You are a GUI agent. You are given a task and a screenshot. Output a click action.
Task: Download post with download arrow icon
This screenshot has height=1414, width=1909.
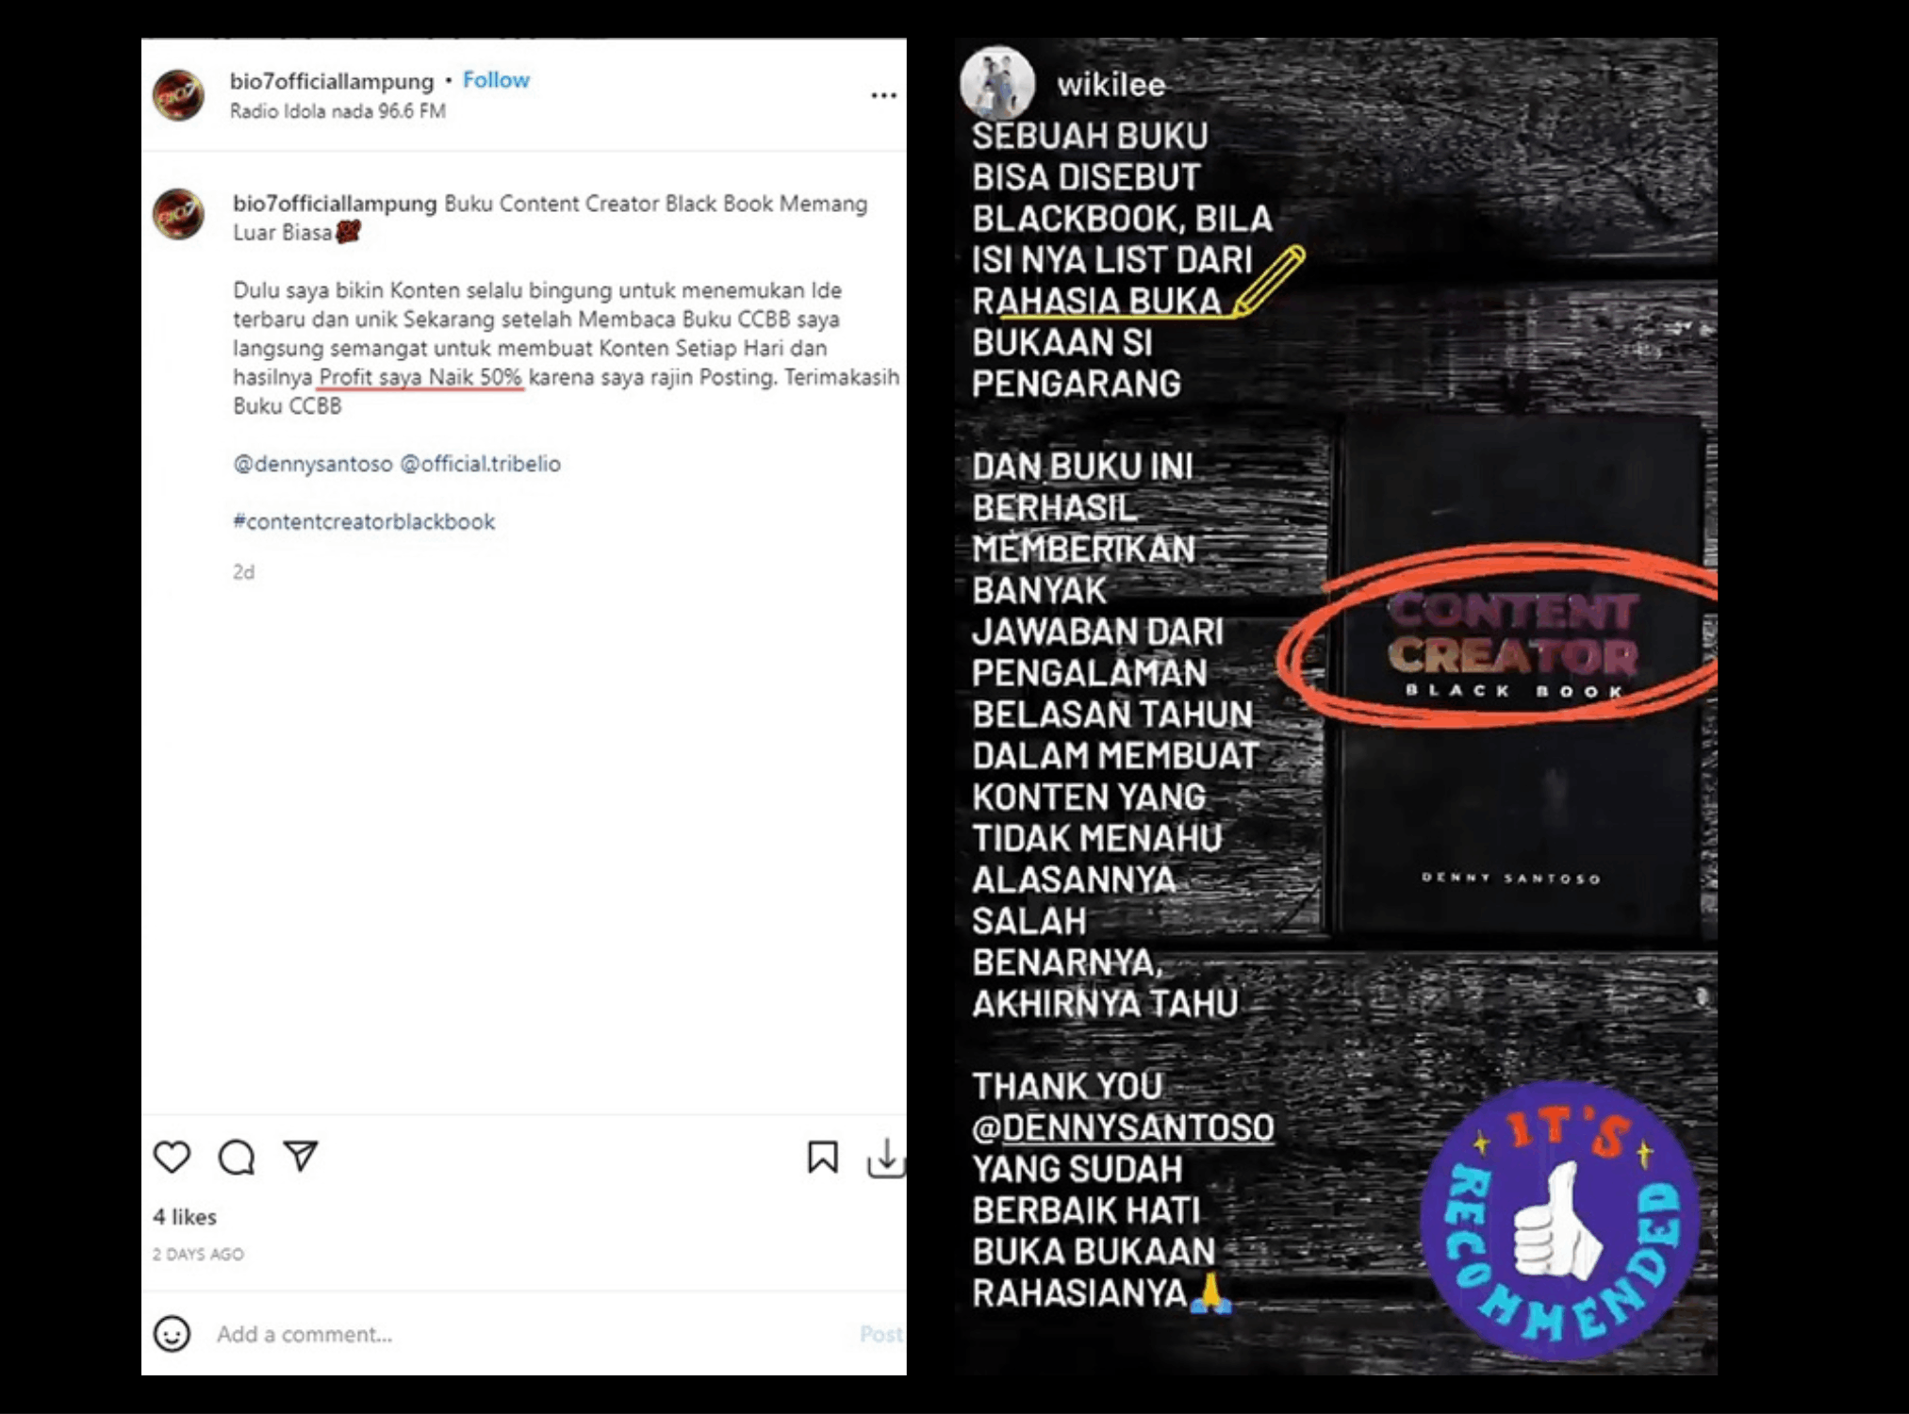tap(886, 1159)
